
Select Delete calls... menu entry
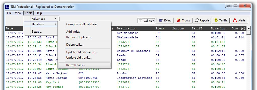(x=85, y=45)
